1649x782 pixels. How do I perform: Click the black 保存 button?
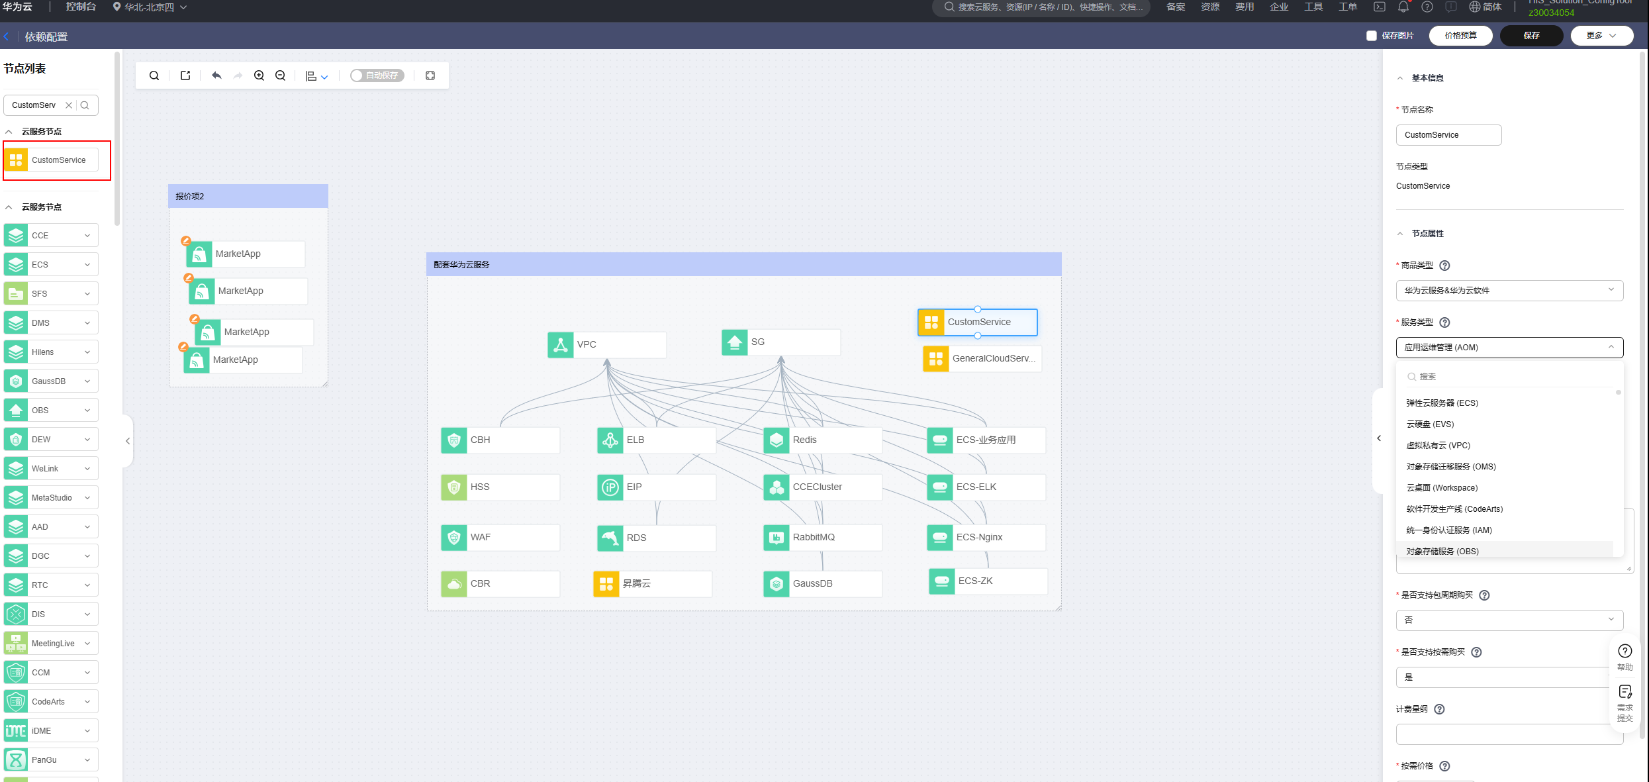(1531, 36)
